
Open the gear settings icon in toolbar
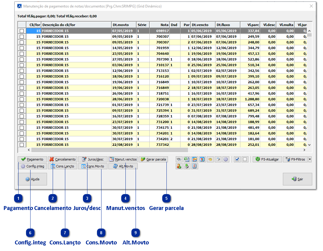(x=226, y=159)
